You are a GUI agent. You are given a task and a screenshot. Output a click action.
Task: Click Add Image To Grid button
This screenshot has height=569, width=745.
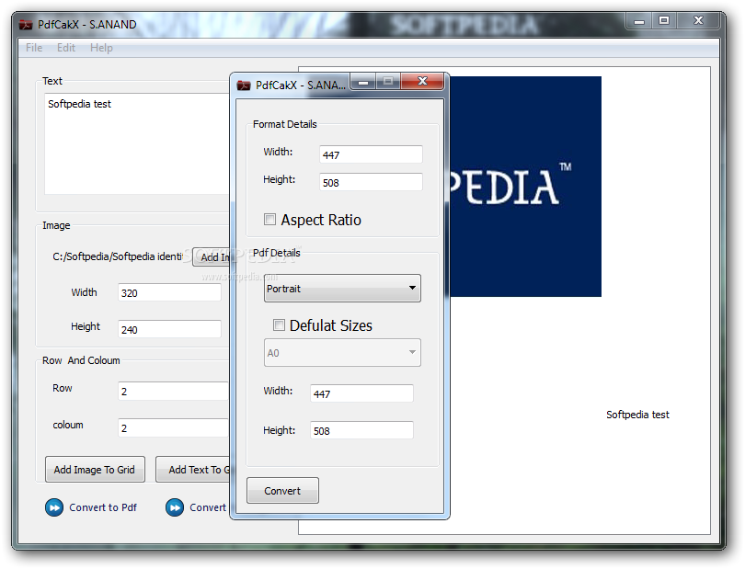coord(95,469)
